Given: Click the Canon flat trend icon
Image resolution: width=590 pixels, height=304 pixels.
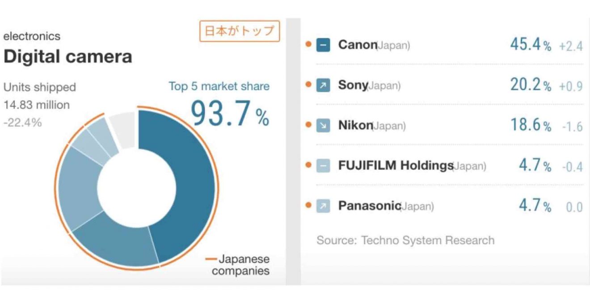Looking at the screenshot, I should click(323, 45).
